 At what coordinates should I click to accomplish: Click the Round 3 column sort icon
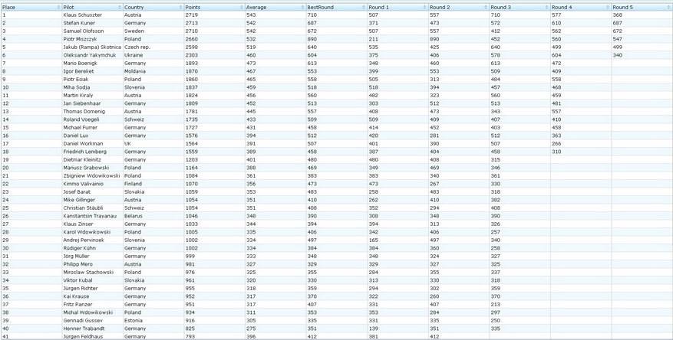coord(546,7)
